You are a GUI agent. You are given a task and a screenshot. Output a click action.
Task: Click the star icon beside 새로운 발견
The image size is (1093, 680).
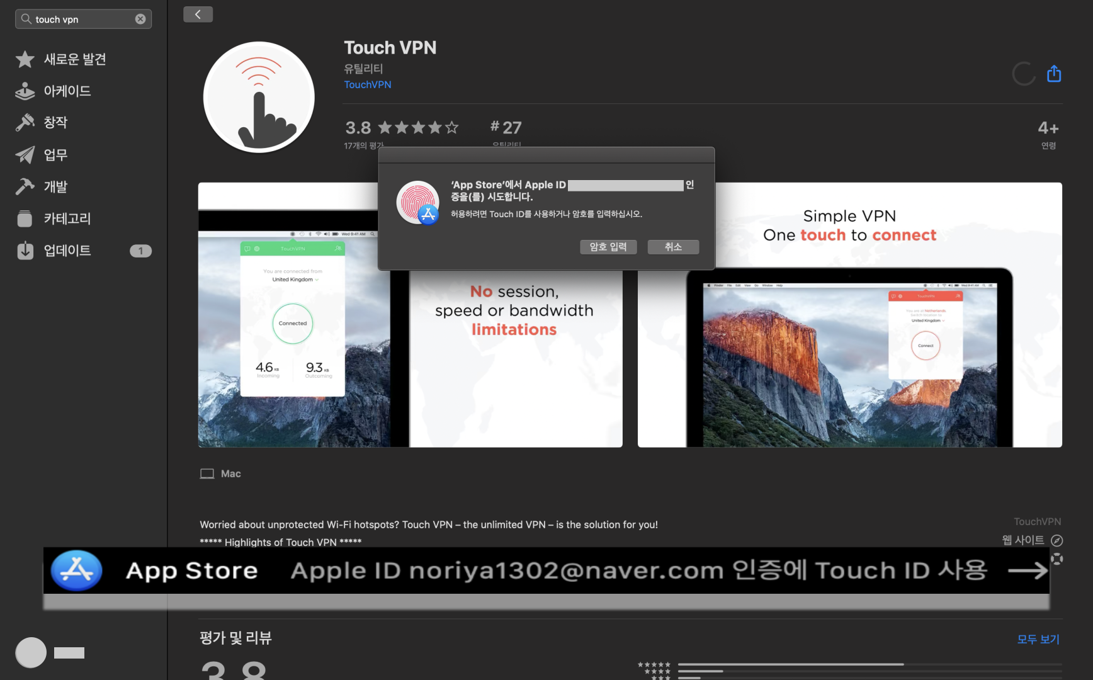pos(25,59)
